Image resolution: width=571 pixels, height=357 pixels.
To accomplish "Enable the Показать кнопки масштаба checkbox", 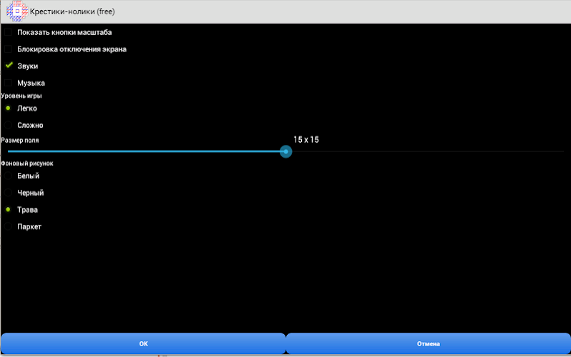I will click(x=8, y=32).
